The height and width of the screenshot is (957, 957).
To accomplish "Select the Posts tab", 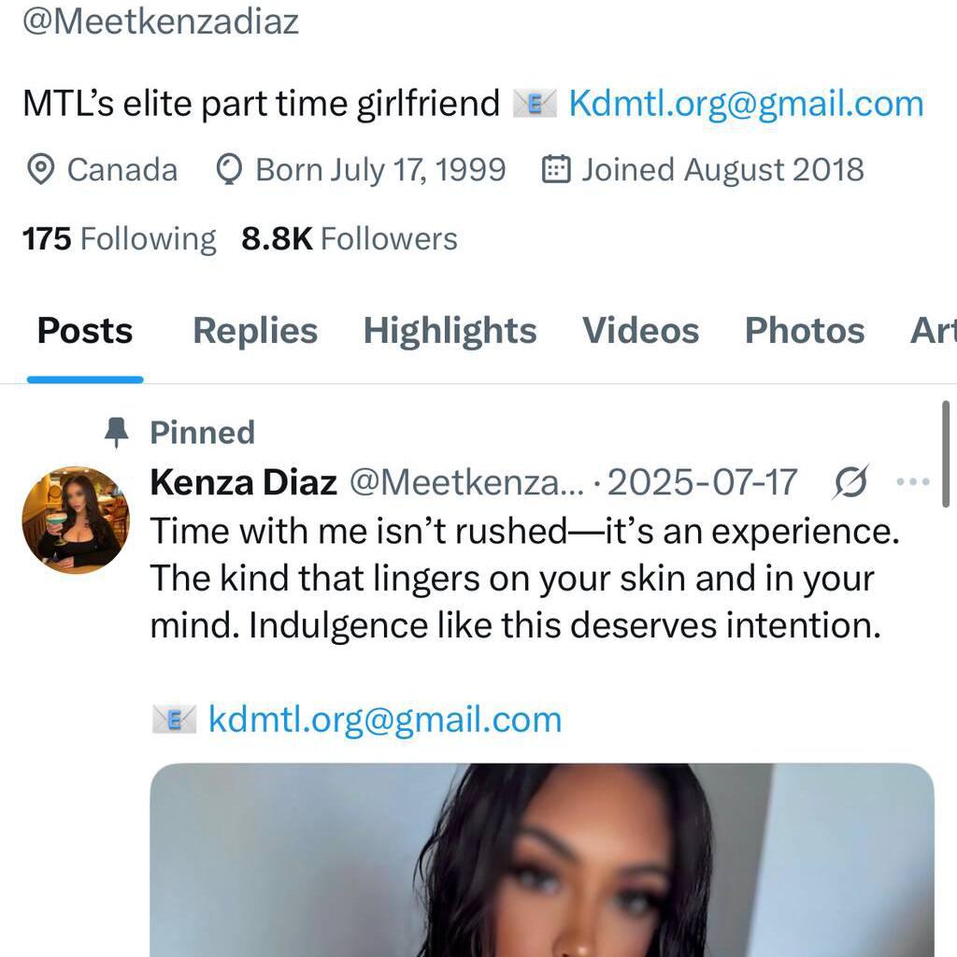I will [85, 331].
